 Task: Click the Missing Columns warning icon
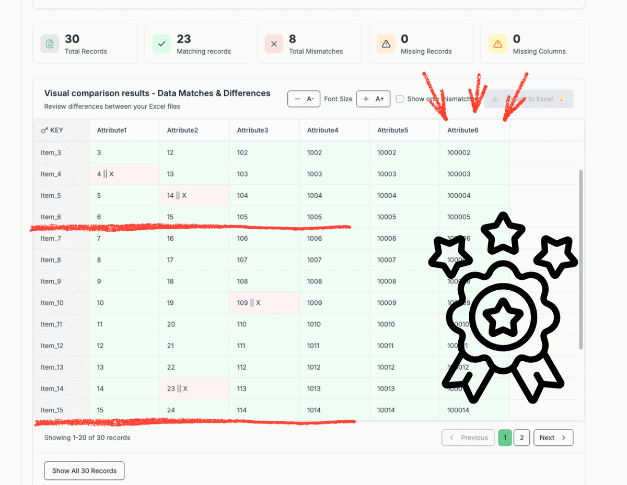[x=497, y=44]
